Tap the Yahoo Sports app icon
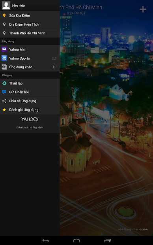Viewport: 153px width, 245px height. tap(4, 58)
